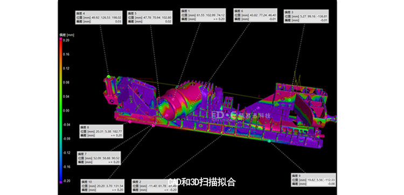Click green marker point of 偏差 4
The image size is (404, 195).
pos(108,77)
